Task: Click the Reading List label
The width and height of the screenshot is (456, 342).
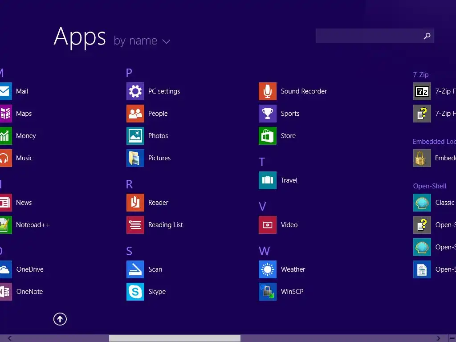Action: click(x=166, y=225)
